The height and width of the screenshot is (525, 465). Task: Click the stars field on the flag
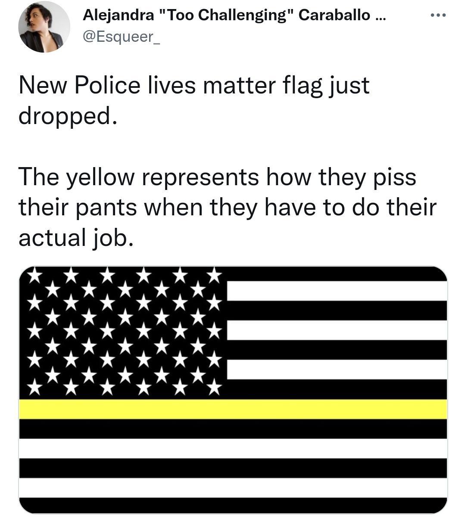click(121, 332)
